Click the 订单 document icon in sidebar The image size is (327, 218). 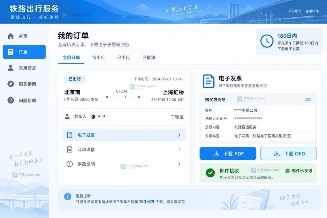coord(11,52)
